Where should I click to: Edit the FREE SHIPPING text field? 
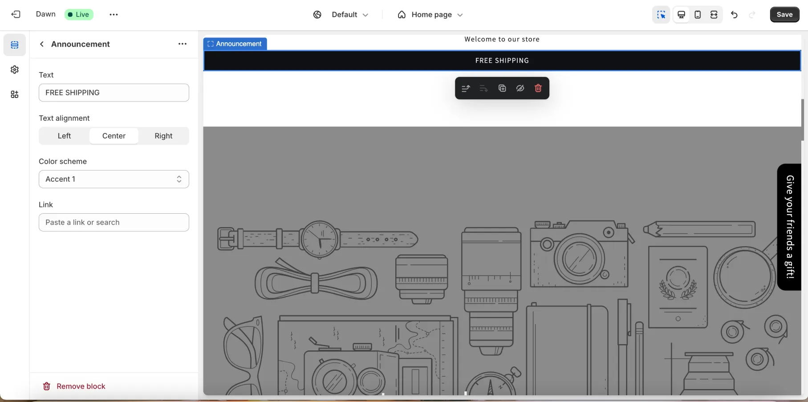point(114,93)
